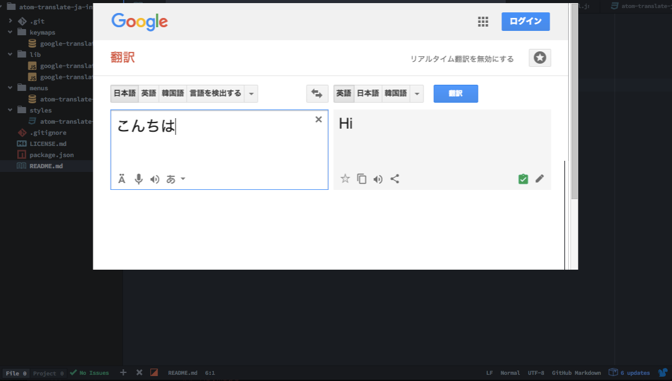This screenshot has height=381, width=672.
Task: Collapse the menus folder
Action: coord(11,88)
